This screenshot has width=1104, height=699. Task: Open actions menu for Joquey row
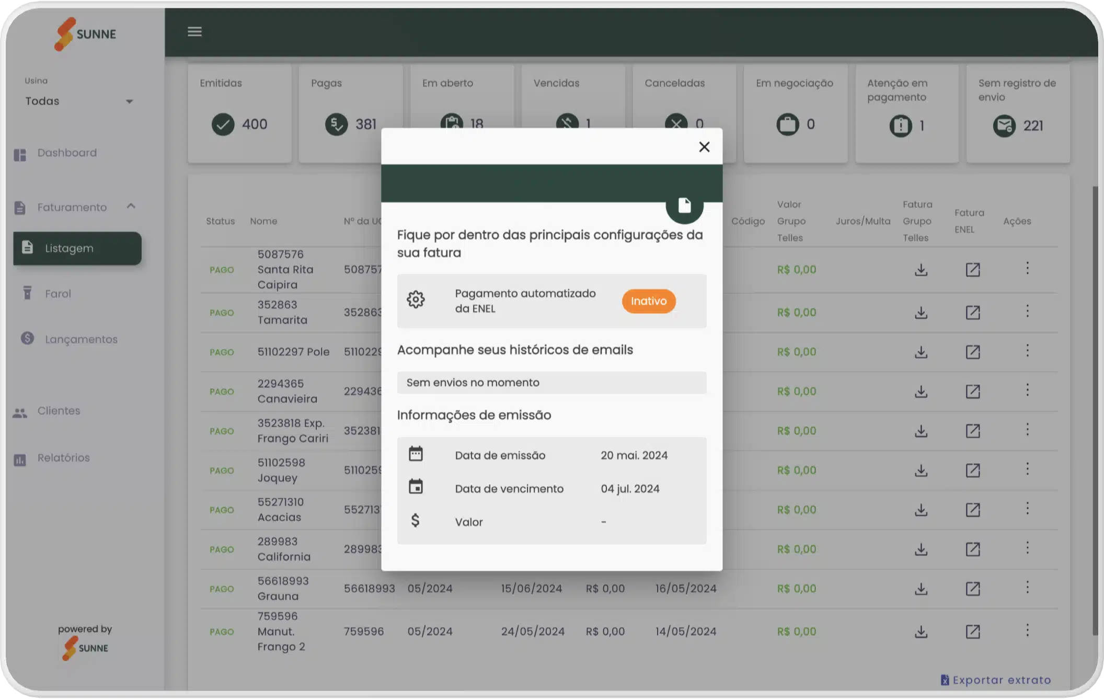pyautogui.click(x=1027, y=469)
